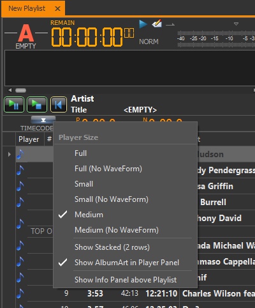Expand the first playlist row arrow
This screenshot has height=308, width=255.
[9, 154]
